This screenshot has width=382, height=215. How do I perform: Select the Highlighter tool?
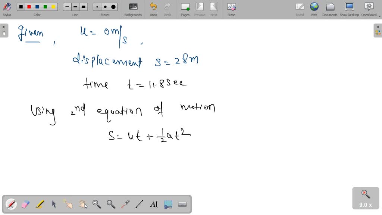40,204
